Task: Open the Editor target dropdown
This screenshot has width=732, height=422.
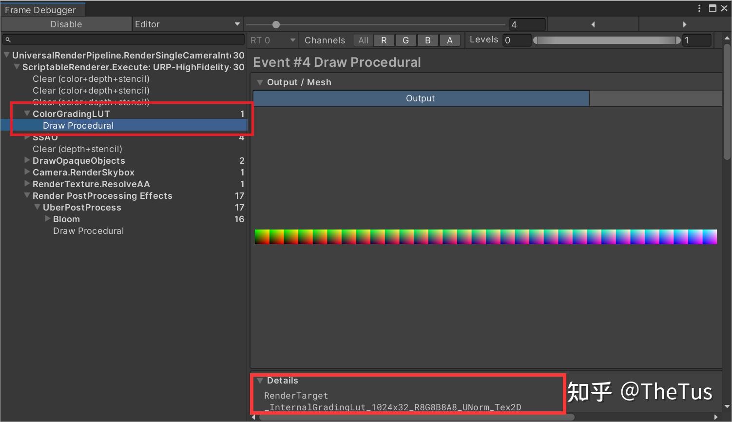Action: [187, 24]
